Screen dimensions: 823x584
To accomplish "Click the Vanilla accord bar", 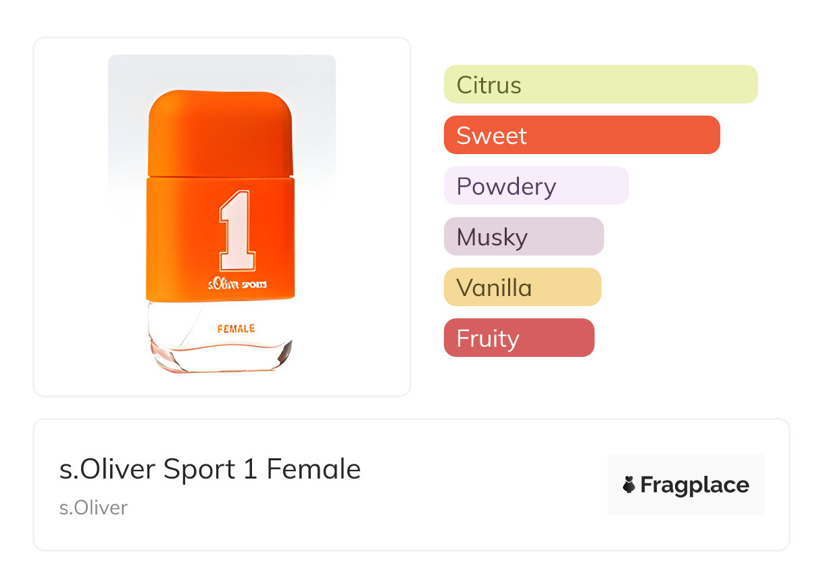I will click(x=522, y=287).
